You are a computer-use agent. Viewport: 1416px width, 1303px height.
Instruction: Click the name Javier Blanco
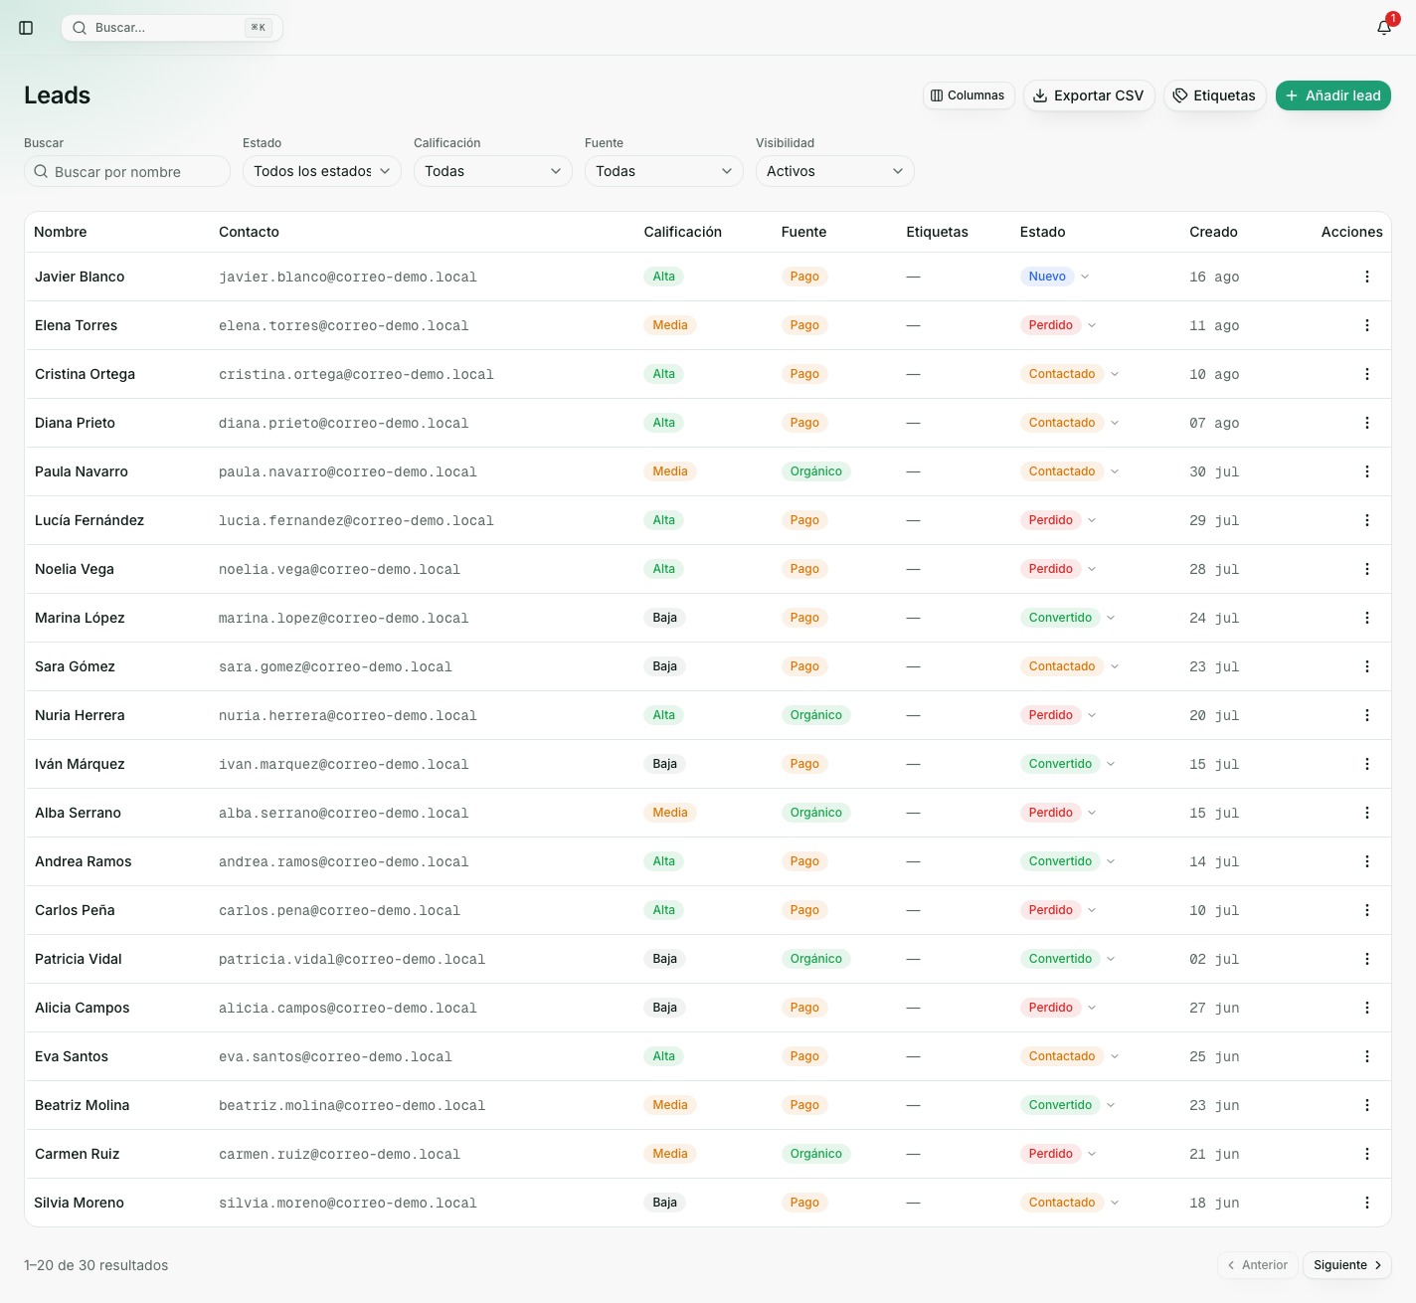pos(80,277)
